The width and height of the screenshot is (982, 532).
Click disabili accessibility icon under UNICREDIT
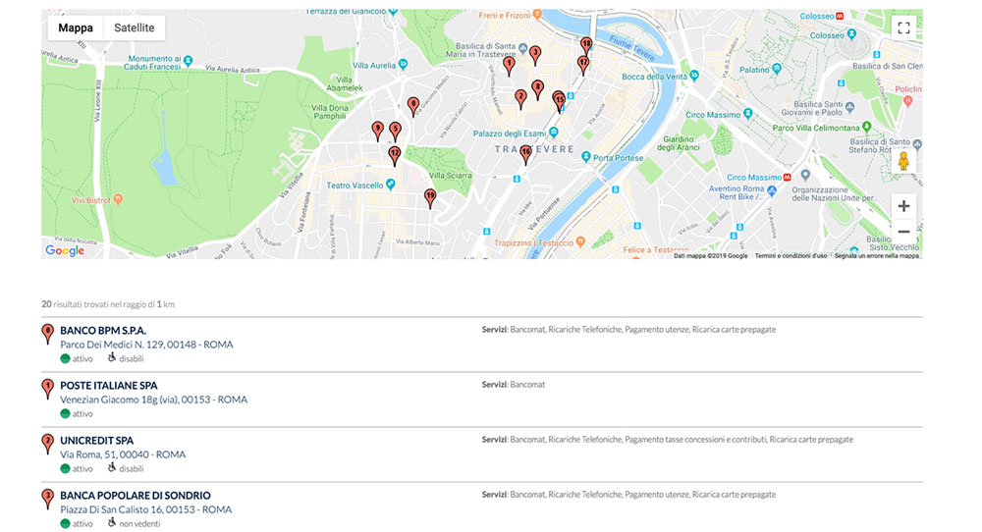[x=112, y=467]
